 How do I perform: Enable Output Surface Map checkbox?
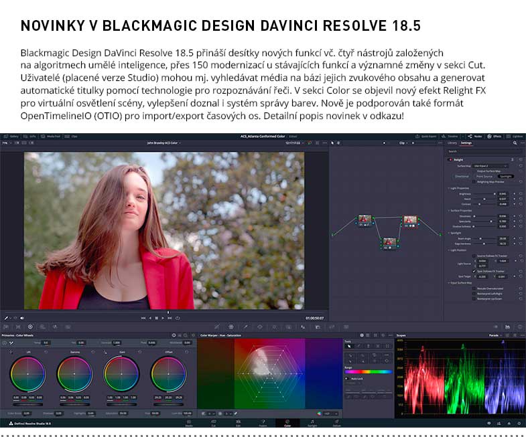click(474, 171)
